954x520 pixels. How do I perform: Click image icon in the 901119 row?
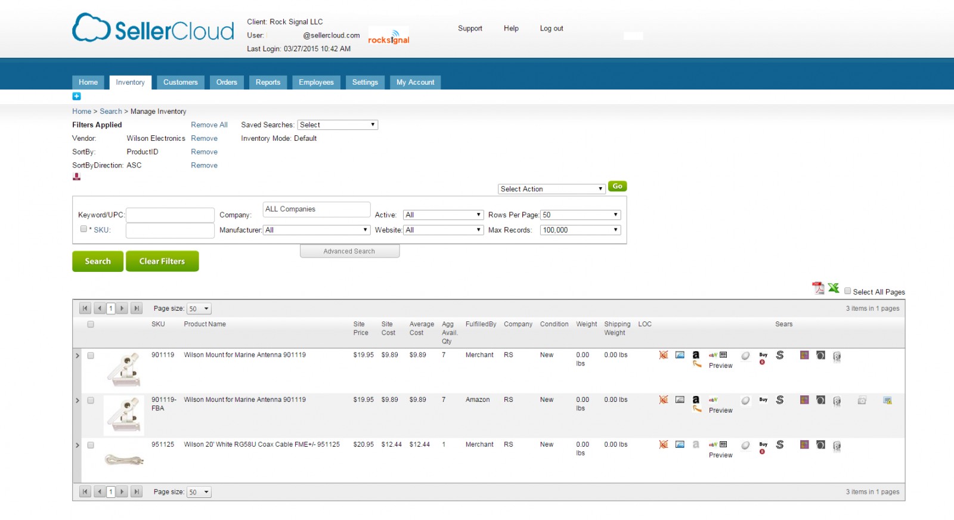[680, 355]
